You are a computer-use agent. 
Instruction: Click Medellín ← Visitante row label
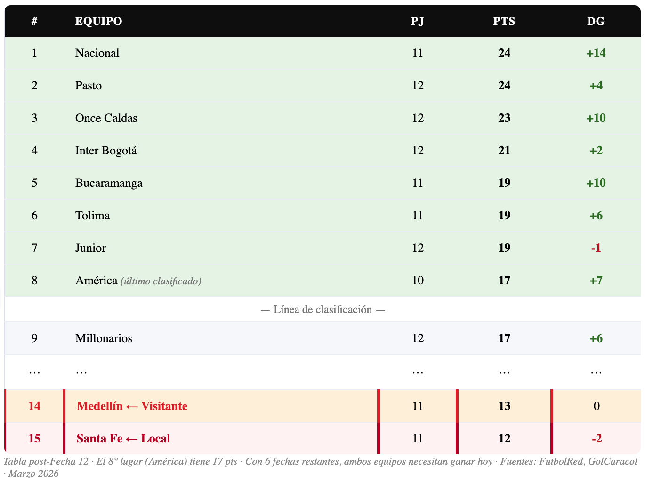coord(132,406)
